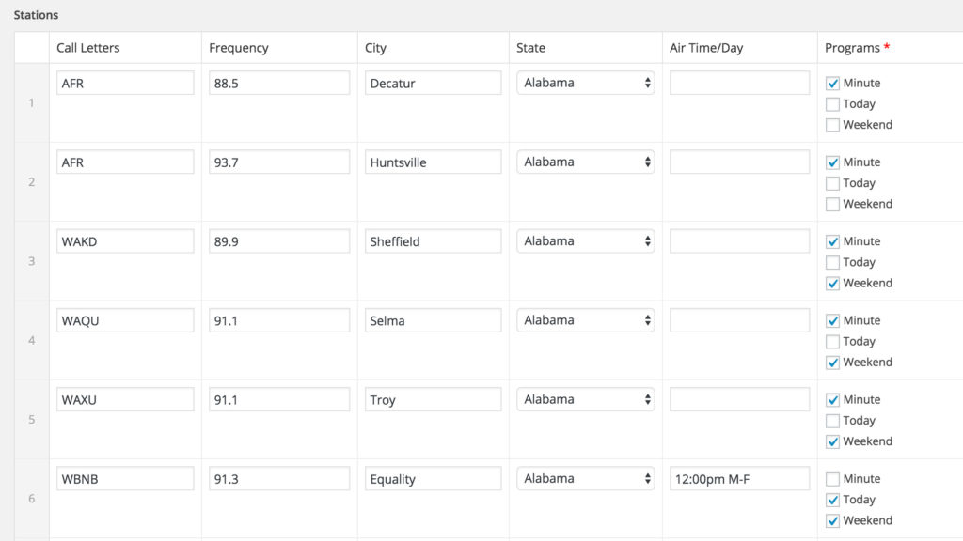Disable Weekend for the Troy station
Viewport: 963px width, 541px height.
832,441
